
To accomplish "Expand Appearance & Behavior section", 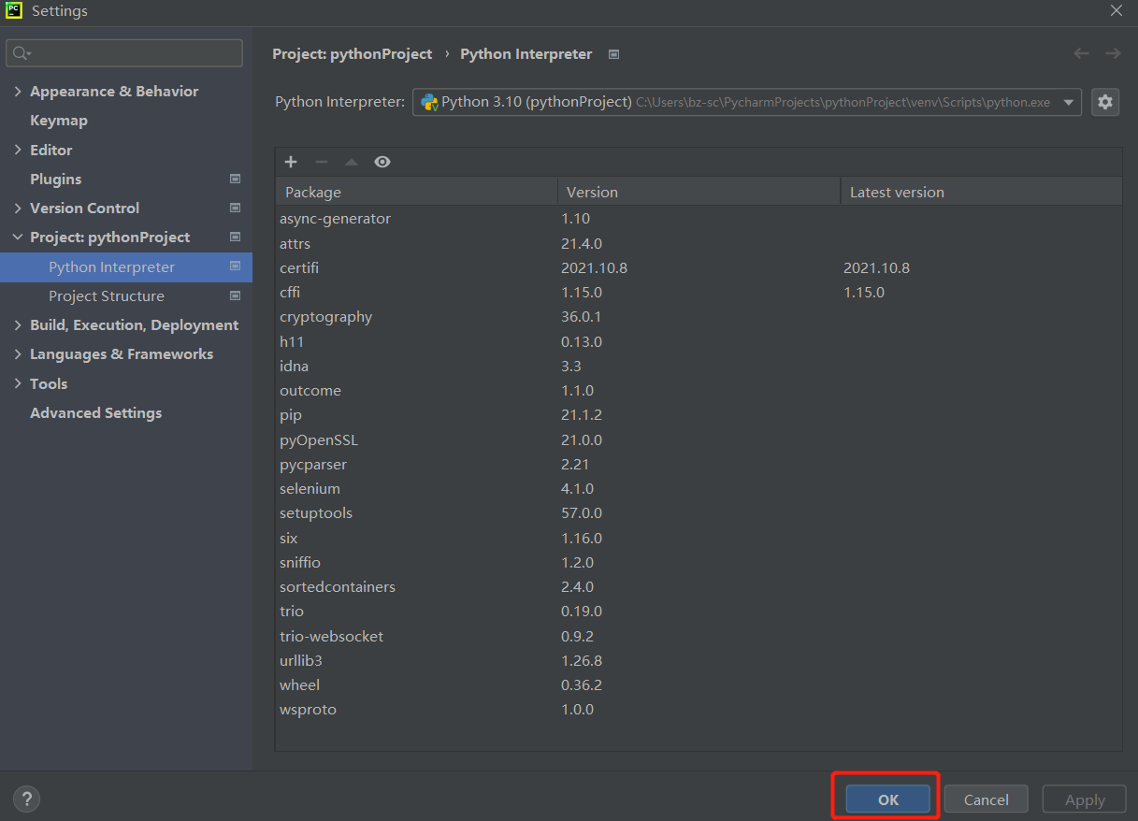I will [x=18, y=91].
